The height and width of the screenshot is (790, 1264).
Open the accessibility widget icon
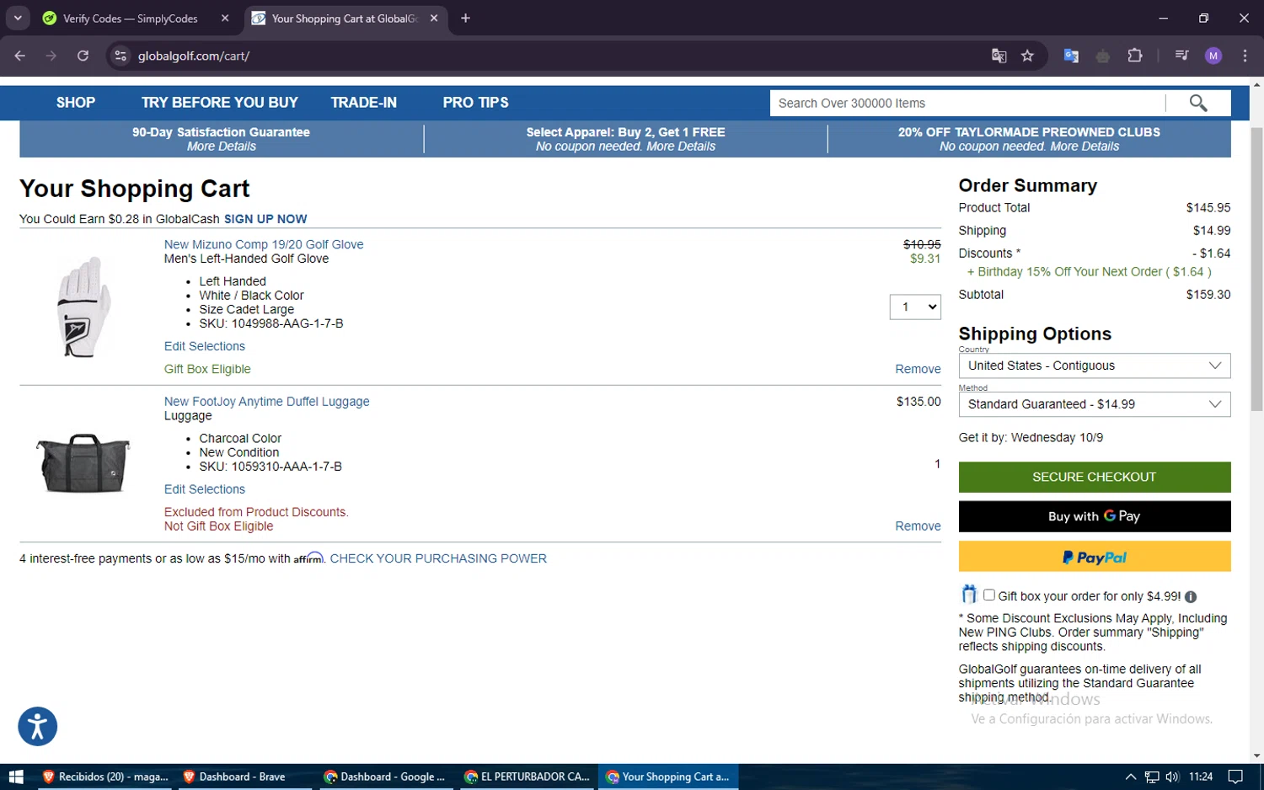(x=38, y=726)
